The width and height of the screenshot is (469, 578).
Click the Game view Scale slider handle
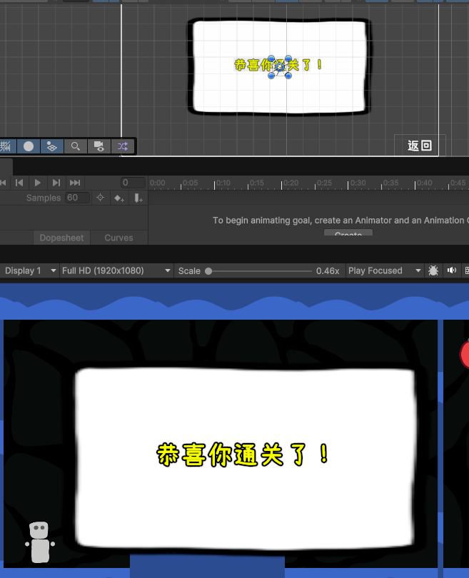coord(208,271)
